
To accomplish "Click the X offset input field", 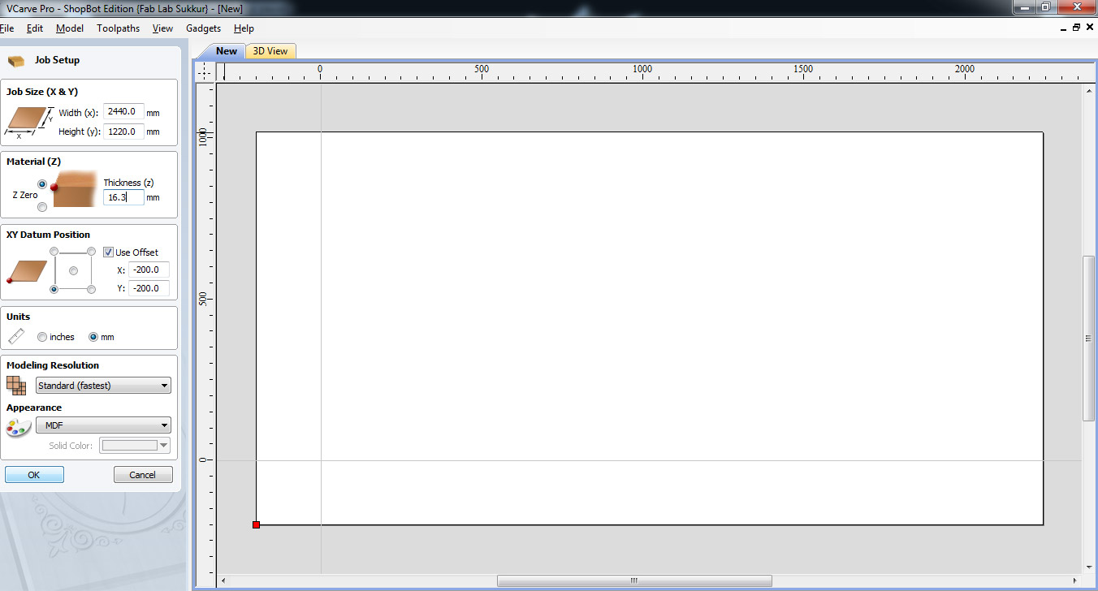I will [149, 270].
